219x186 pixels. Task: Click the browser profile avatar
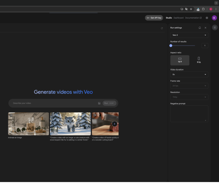(x=211, y=9)
